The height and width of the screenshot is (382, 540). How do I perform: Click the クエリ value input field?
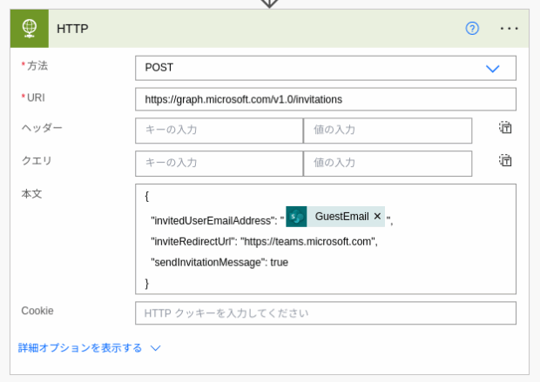coord(388,164)
